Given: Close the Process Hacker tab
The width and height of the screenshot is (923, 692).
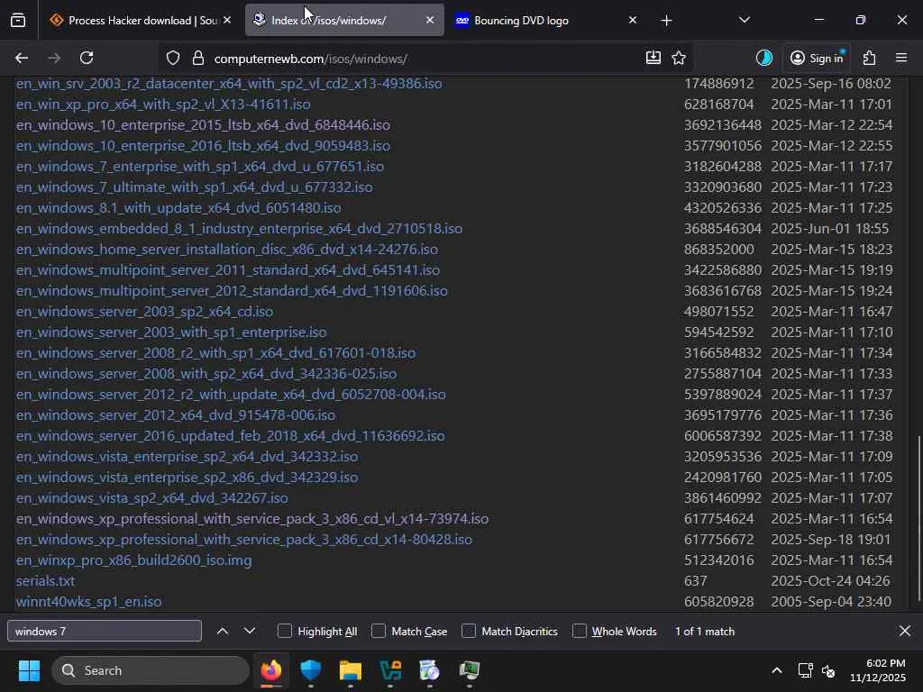Looking at the screenshot, I should (227, 20).
